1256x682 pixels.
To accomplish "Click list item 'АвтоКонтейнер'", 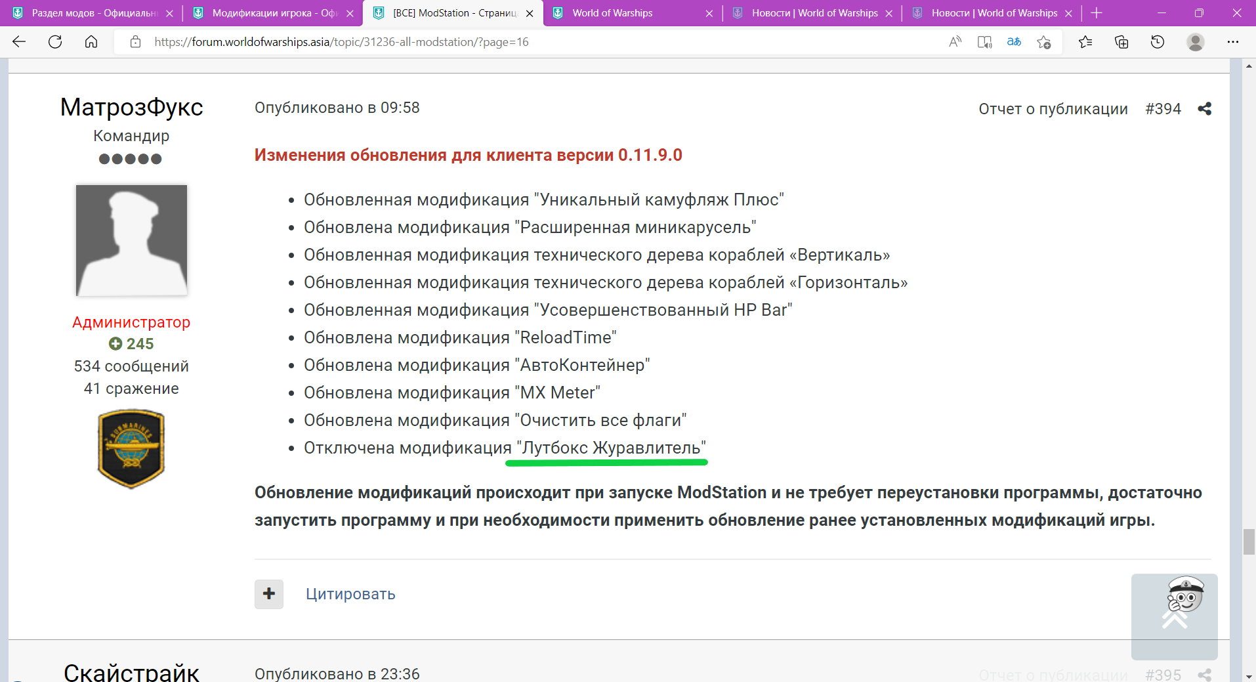I will coord(477,365).
